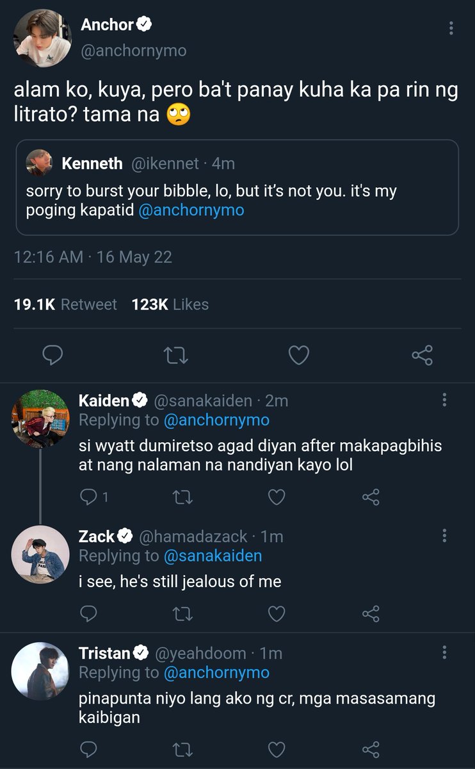This screenshot has width=475, height=769.
Task: Like Kaiden's reply
Action: coord(276,497)
